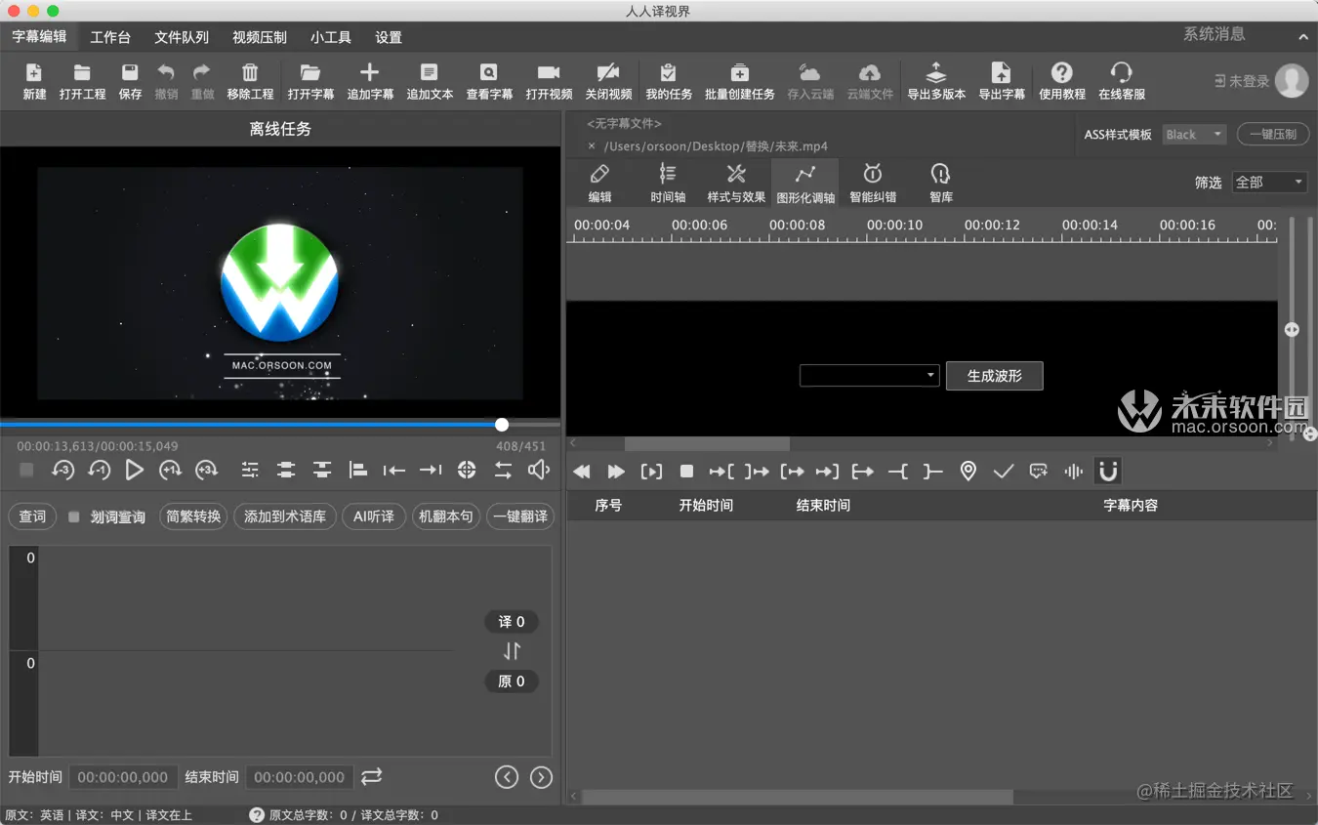Open the 样式与效果 tab

click(736, 183)
